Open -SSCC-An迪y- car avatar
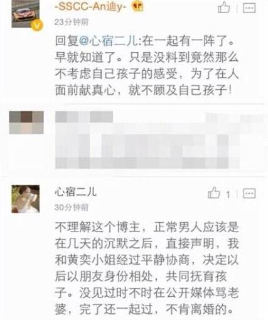 point(26,14)
